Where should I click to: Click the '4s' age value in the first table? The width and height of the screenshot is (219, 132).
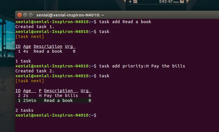tap(26, 51)
